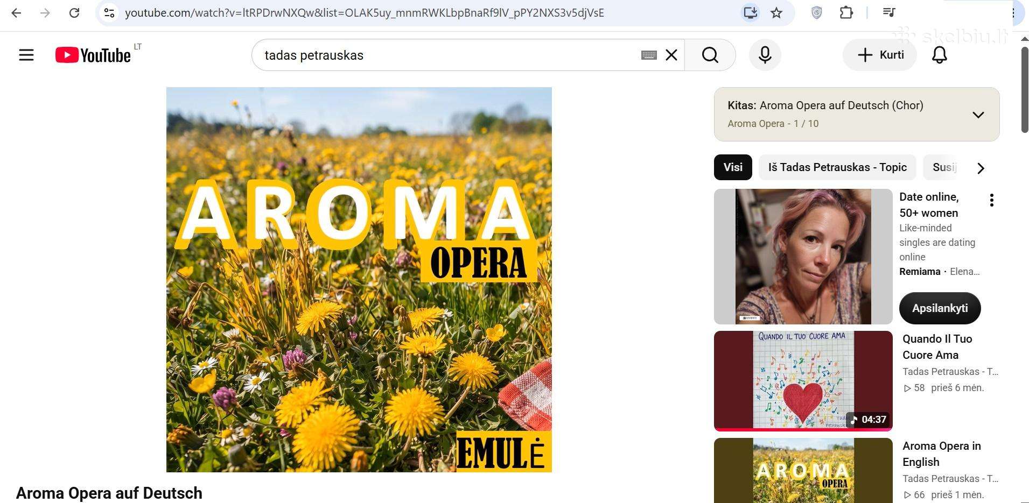Open the Date online ad thumbnail
1029x503 pixels.
(803, 257)
